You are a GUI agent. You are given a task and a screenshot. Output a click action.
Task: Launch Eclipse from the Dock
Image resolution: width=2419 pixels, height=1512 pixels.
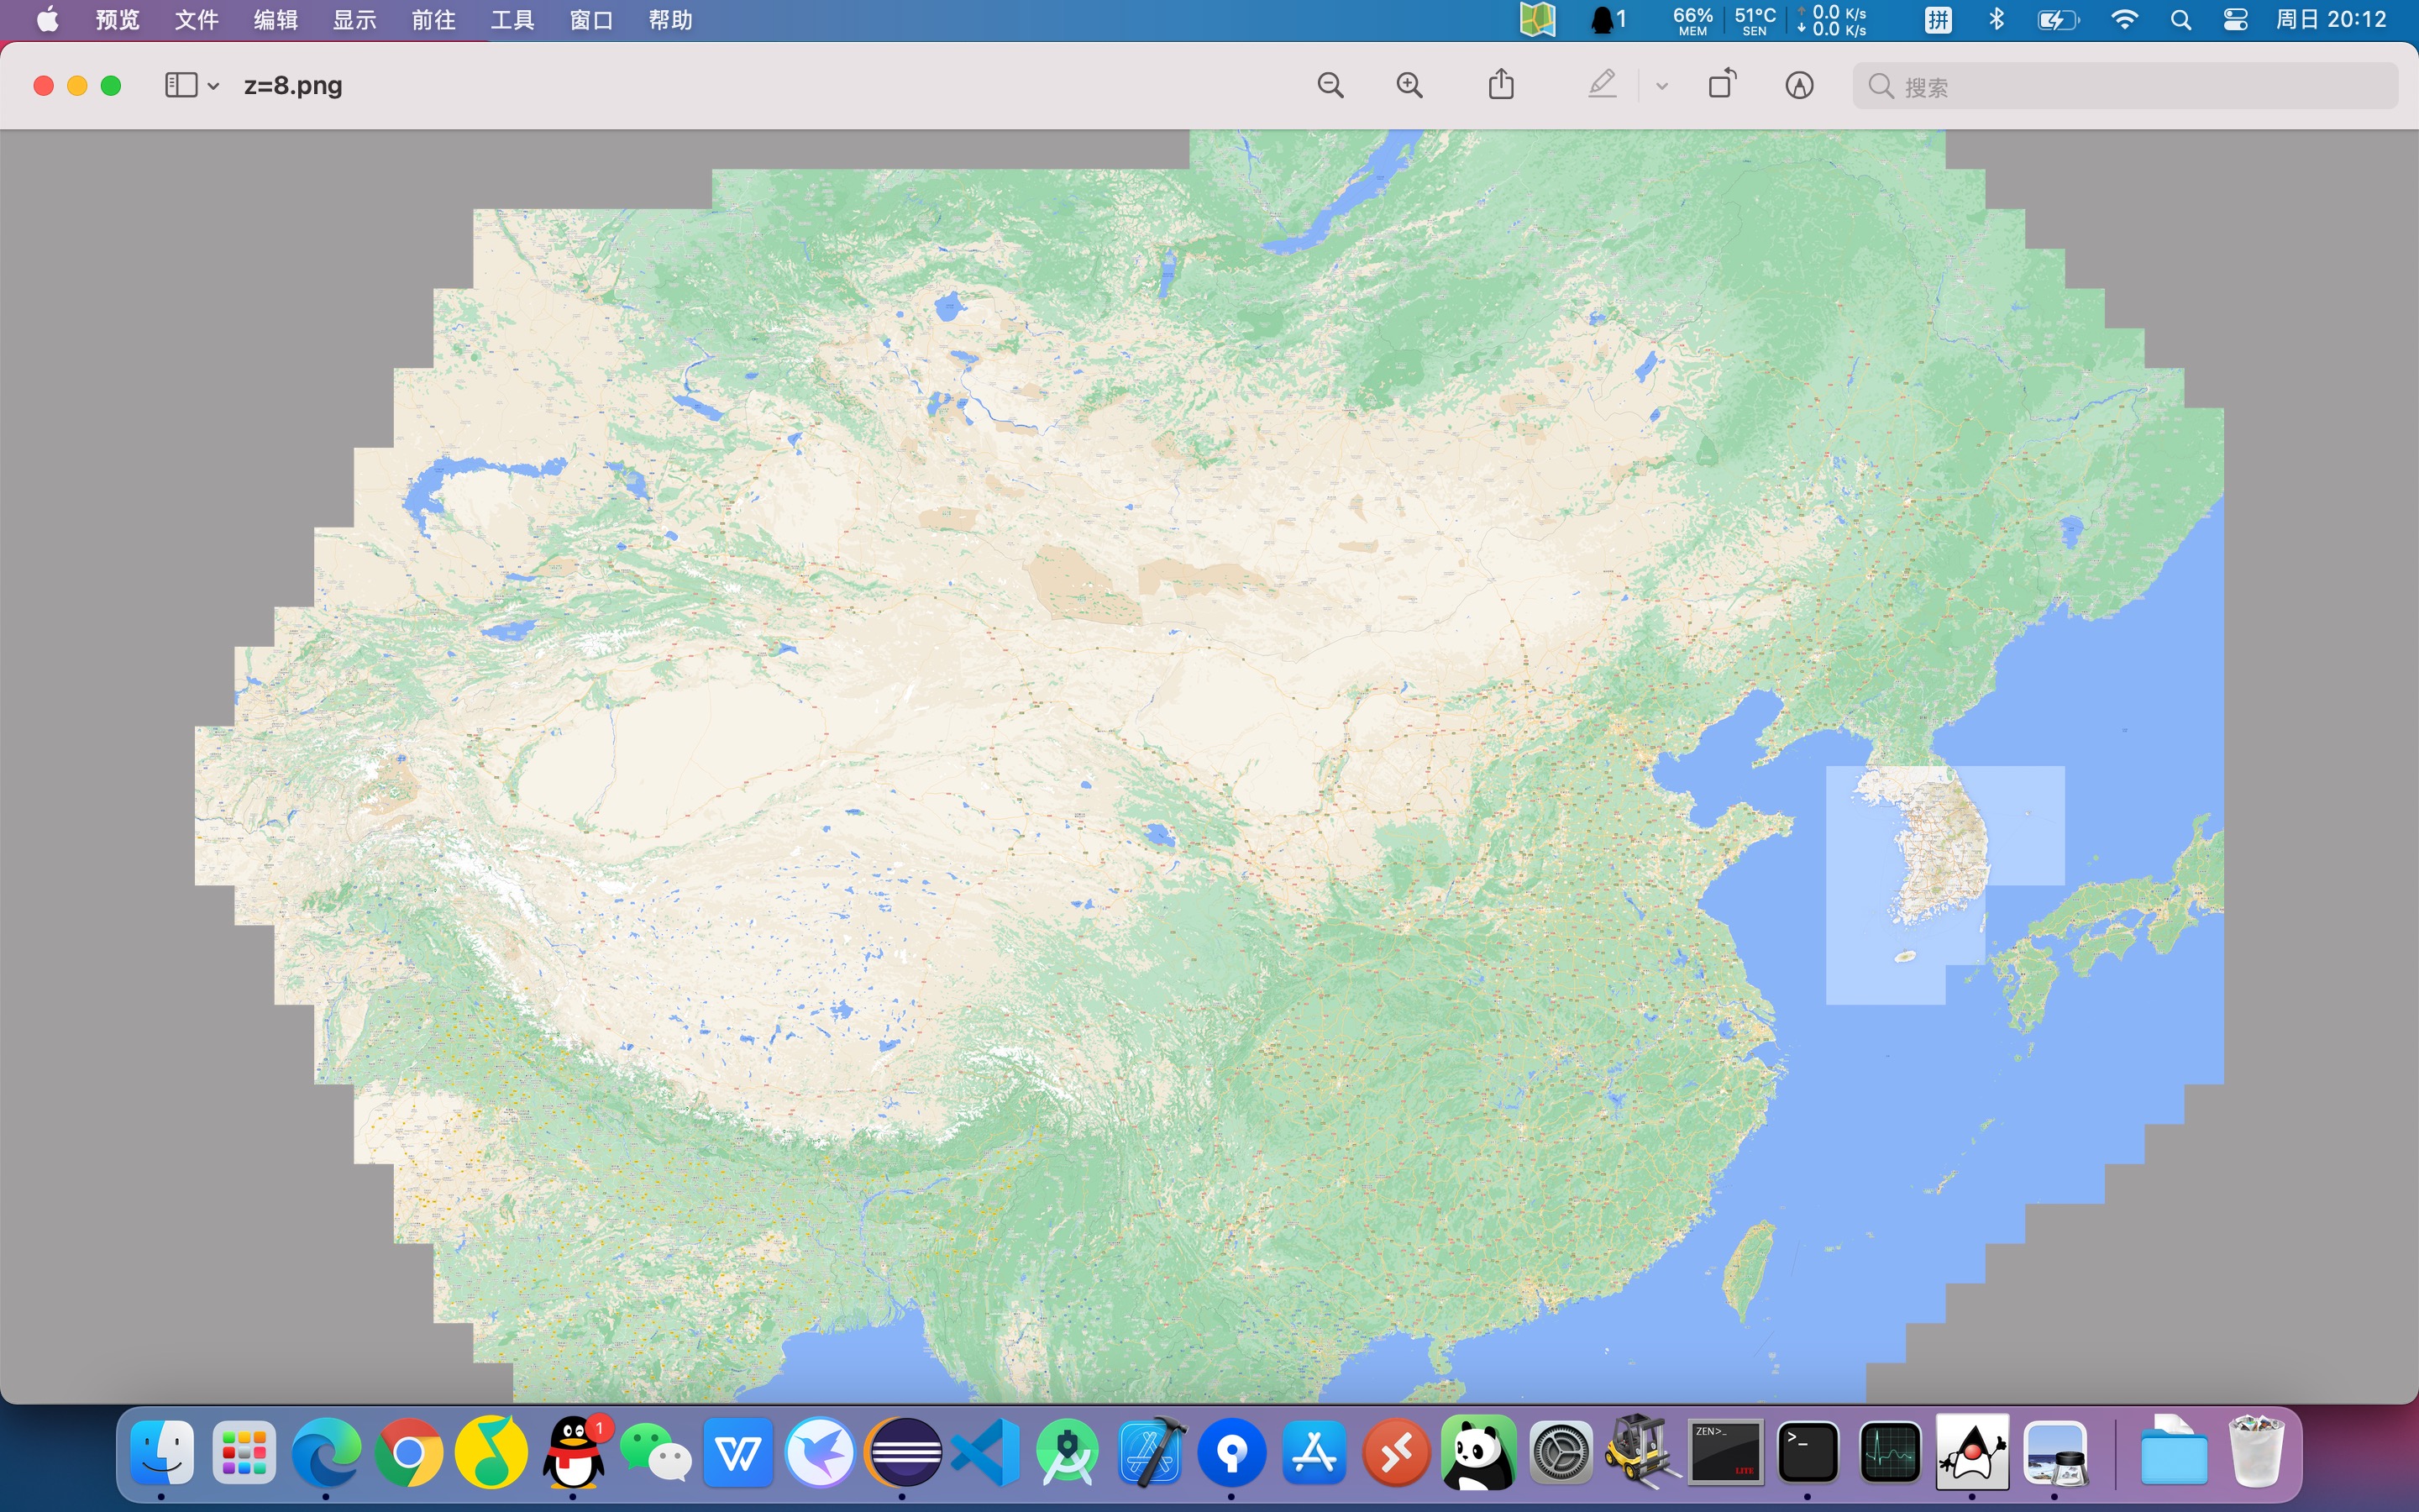click(x=903, y=1451)
